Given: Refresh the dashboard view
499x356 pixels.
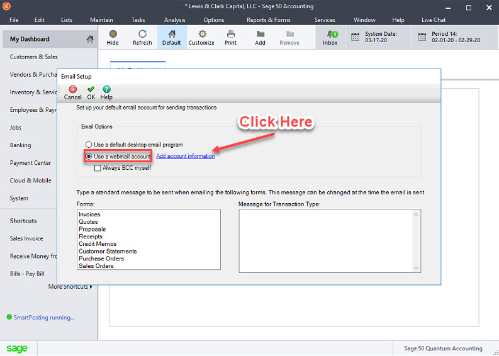Looking at the screenshot, I should pos(142,34).
